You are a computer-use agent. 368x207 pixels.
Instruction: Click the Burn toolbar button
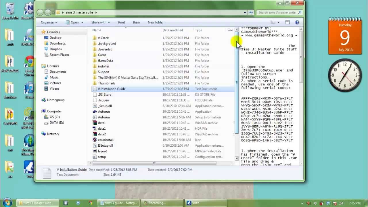(136, 22)
